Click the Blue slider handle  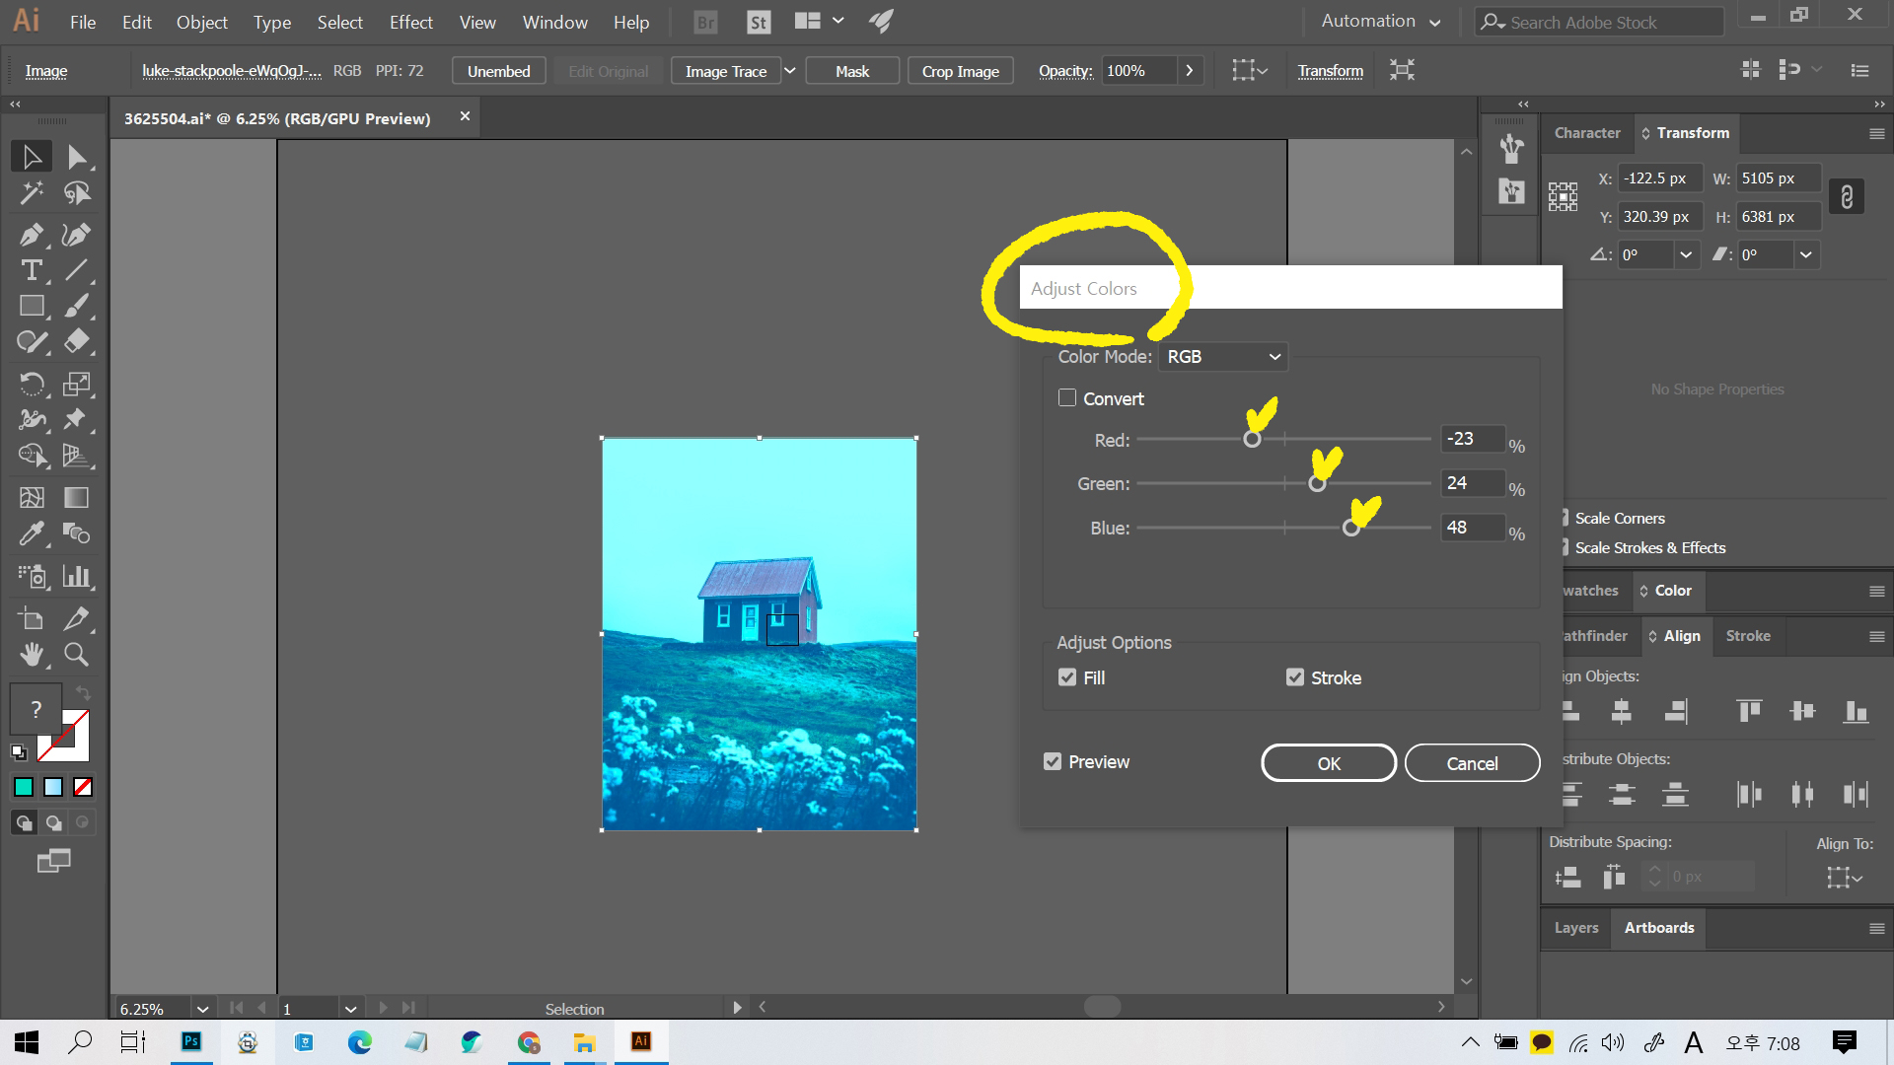point(1351,529)
